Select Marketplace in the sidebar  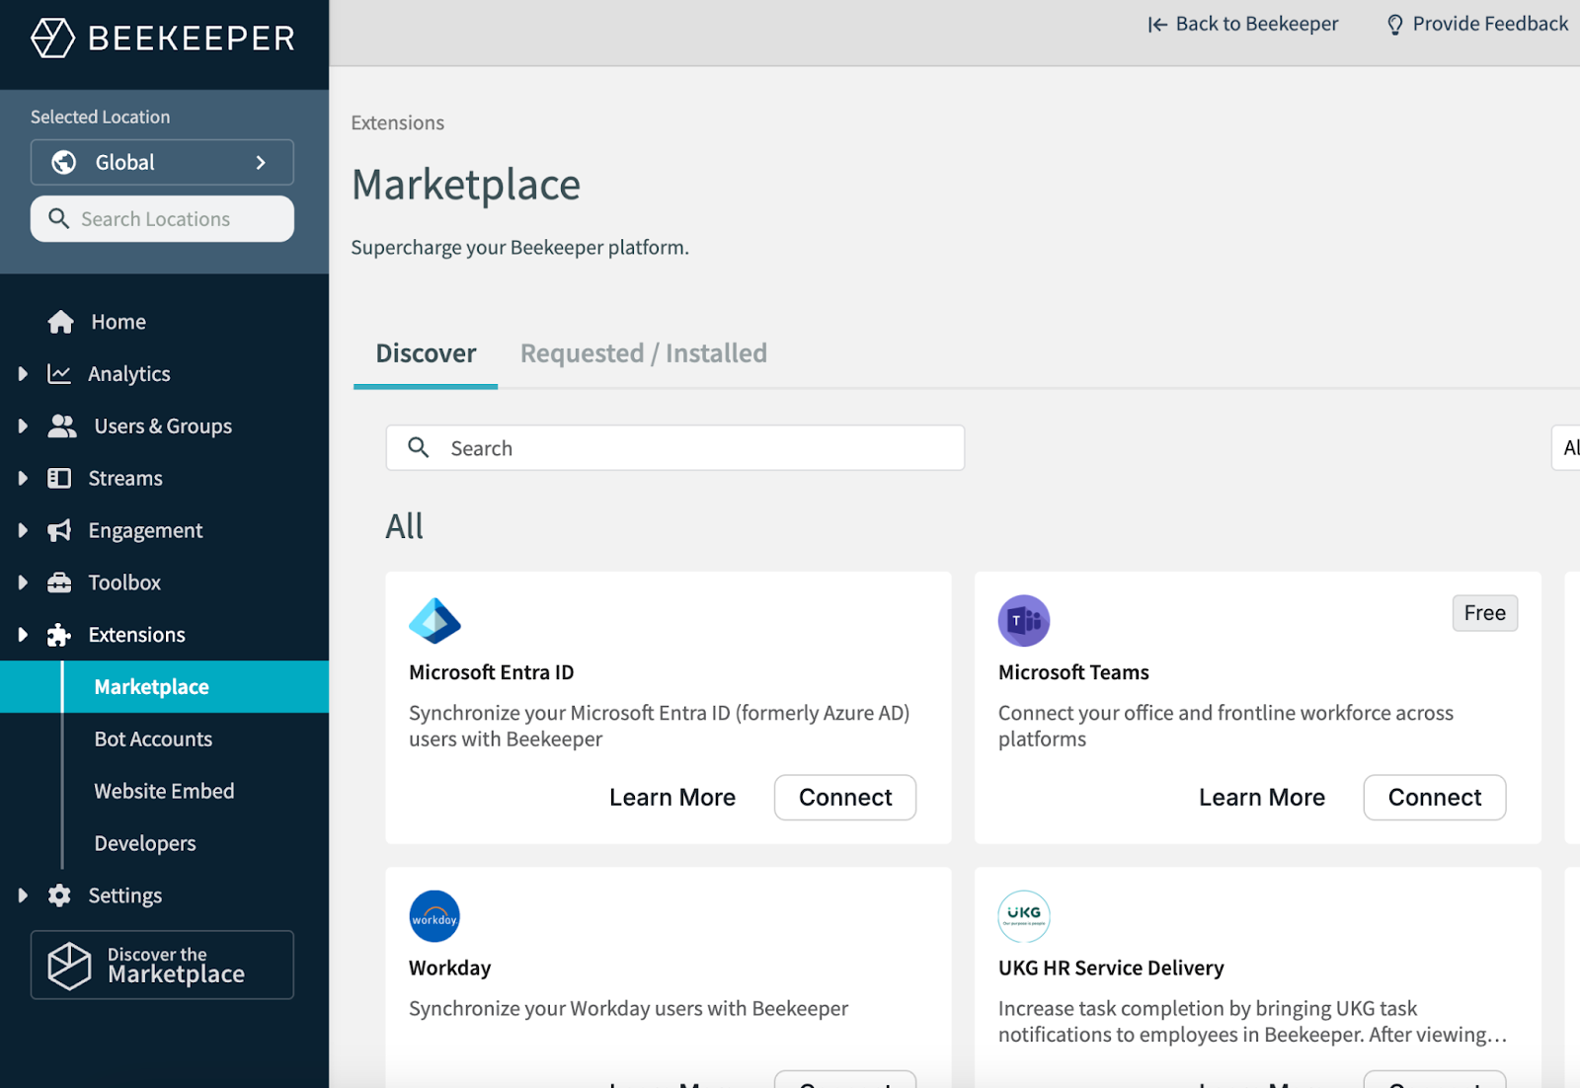(164, 687)
